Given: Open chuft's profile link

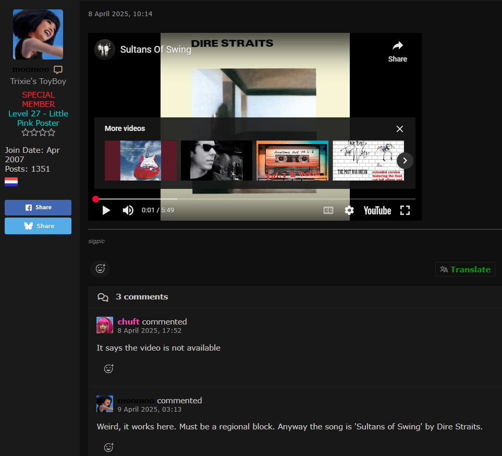Looking at the screenshot, I should click(128, 321).
